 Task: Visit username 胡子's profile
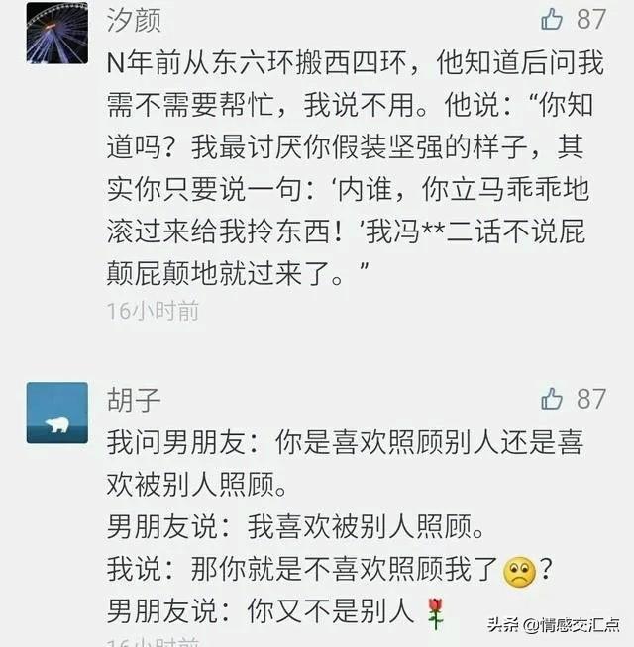pos(134,400)
